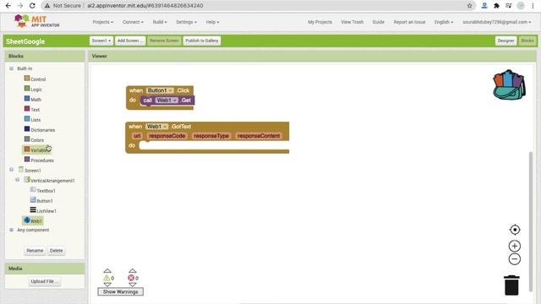Click the viewer vertical scrollbar
The height and width of the screenshot is (304, 541).
point(531,222)
